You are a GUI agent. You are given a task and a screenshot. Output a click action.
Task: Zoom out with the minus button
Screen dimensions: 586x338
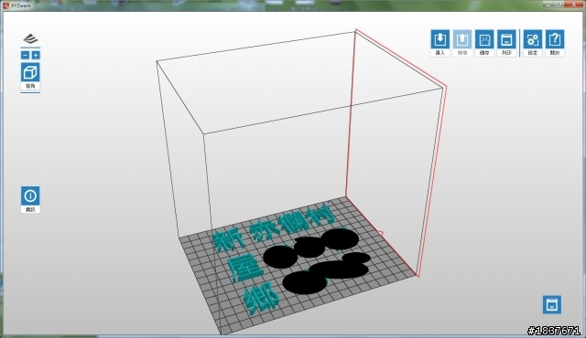point(25,55)
